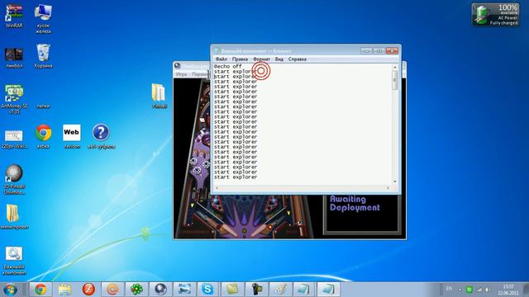The width and height of the screenshot is (529, 297).
Task: Click the battery gadget showing 100%
Action: 496,15
